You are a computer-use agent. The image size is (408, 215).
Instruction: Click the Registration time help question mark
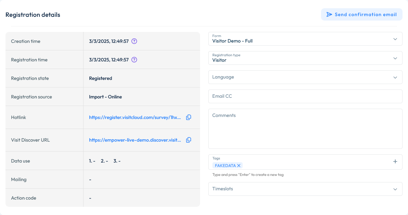tap(134, 59)
